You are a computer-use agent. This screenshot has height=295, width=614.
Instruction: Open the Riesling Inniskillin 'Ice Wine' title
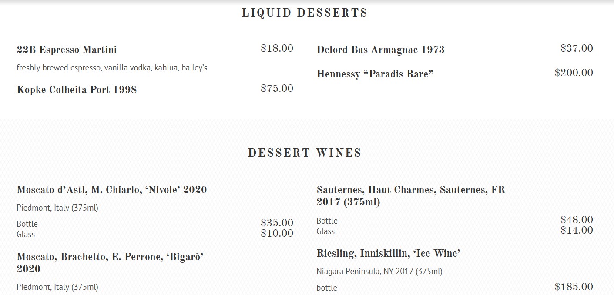[x=388, y=253]
